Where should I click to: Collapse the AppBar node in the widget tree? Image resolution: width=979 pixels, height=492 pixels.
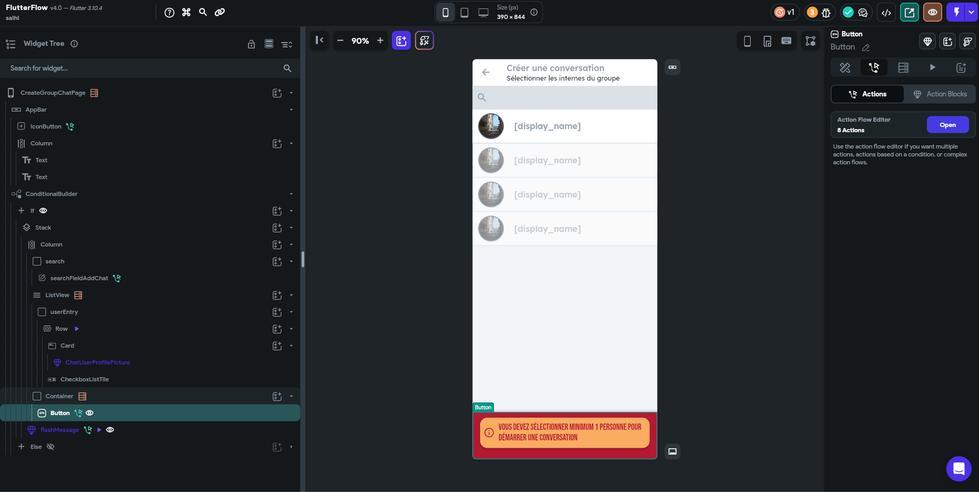[x=292, y=110]
